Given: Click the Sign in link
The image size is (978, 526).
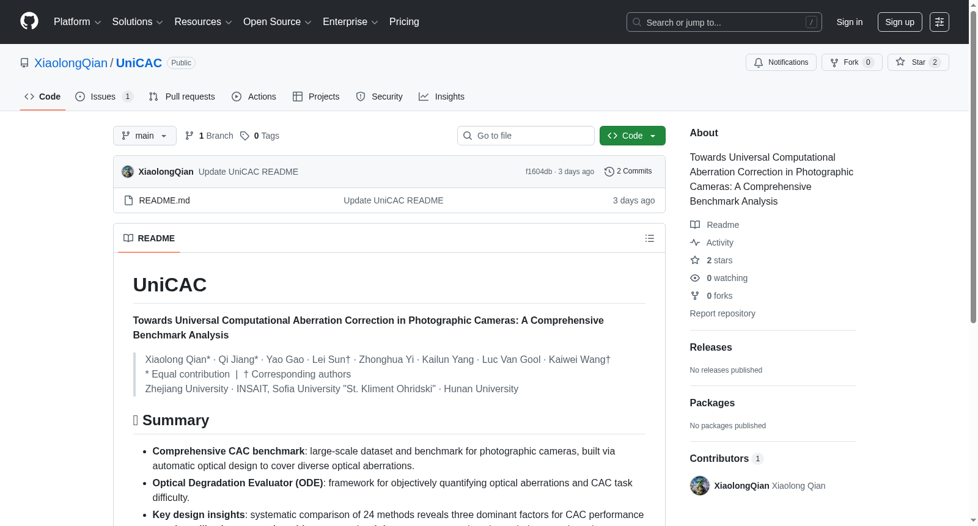Looking at the screenshot, I should click(850, 22).
